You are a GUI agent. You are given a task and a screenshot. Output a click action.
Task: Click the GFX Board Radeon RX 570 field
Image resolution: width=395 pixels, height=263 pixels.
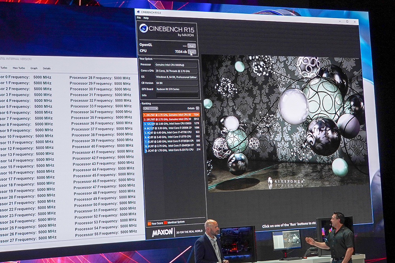[x=177, y=89]
